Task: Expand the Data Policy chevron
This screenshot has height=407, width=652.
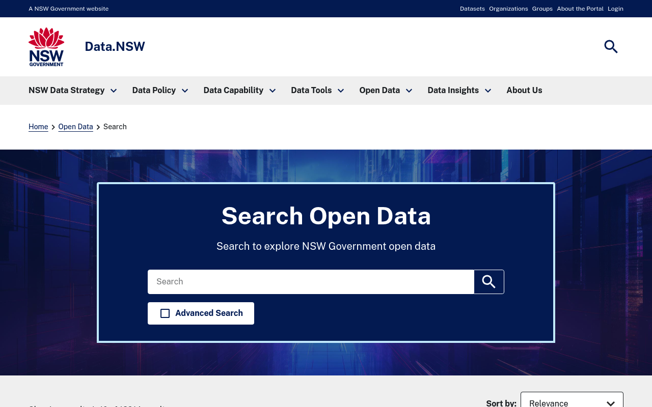Action: tap(185, 91)
